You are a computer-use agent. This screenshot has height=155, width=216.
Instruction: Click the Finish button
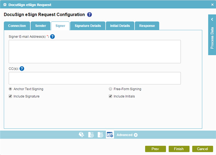pos(179,149)
